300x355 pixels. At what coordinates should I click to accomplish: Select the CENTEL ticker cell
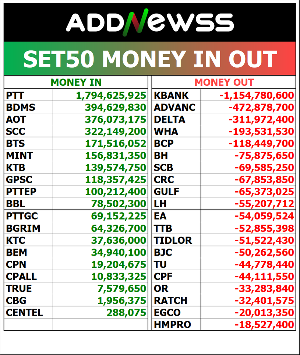[x=24, y=313]
